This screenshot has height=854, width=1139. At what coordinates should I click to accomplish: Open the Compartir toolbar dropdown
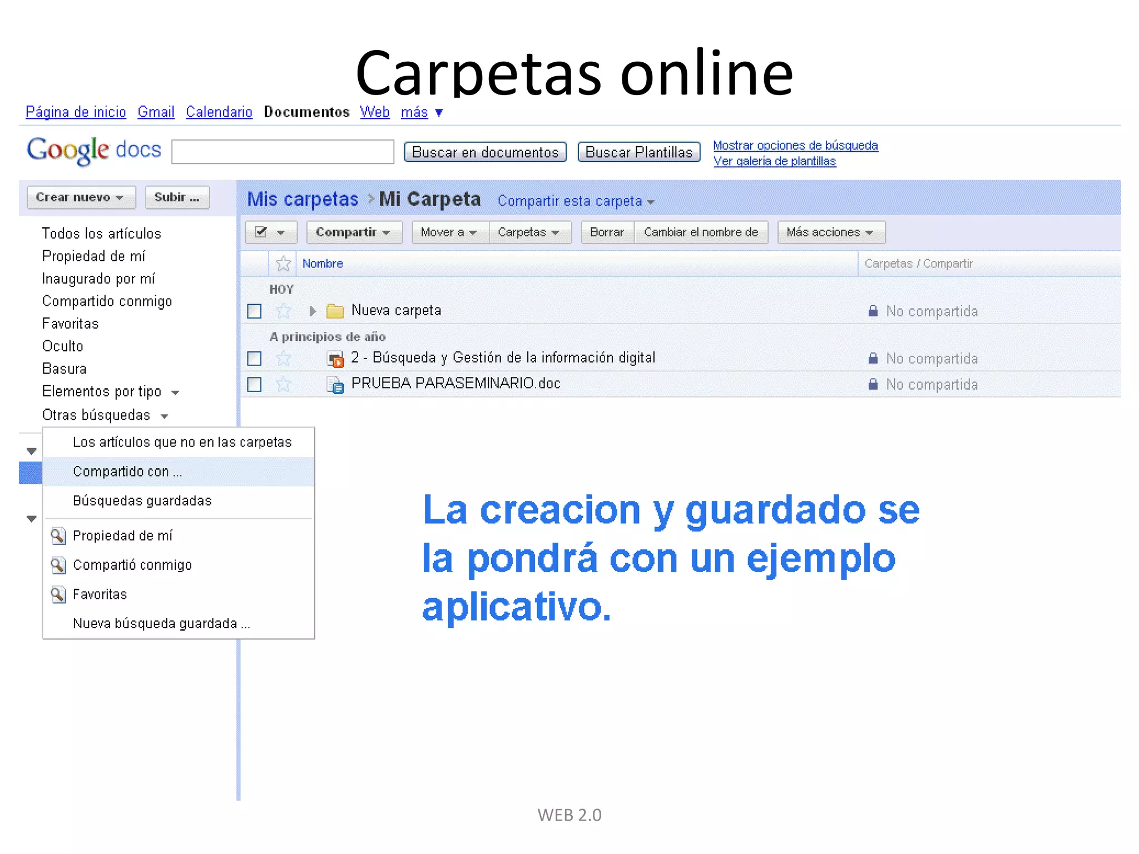coord(354,232)
